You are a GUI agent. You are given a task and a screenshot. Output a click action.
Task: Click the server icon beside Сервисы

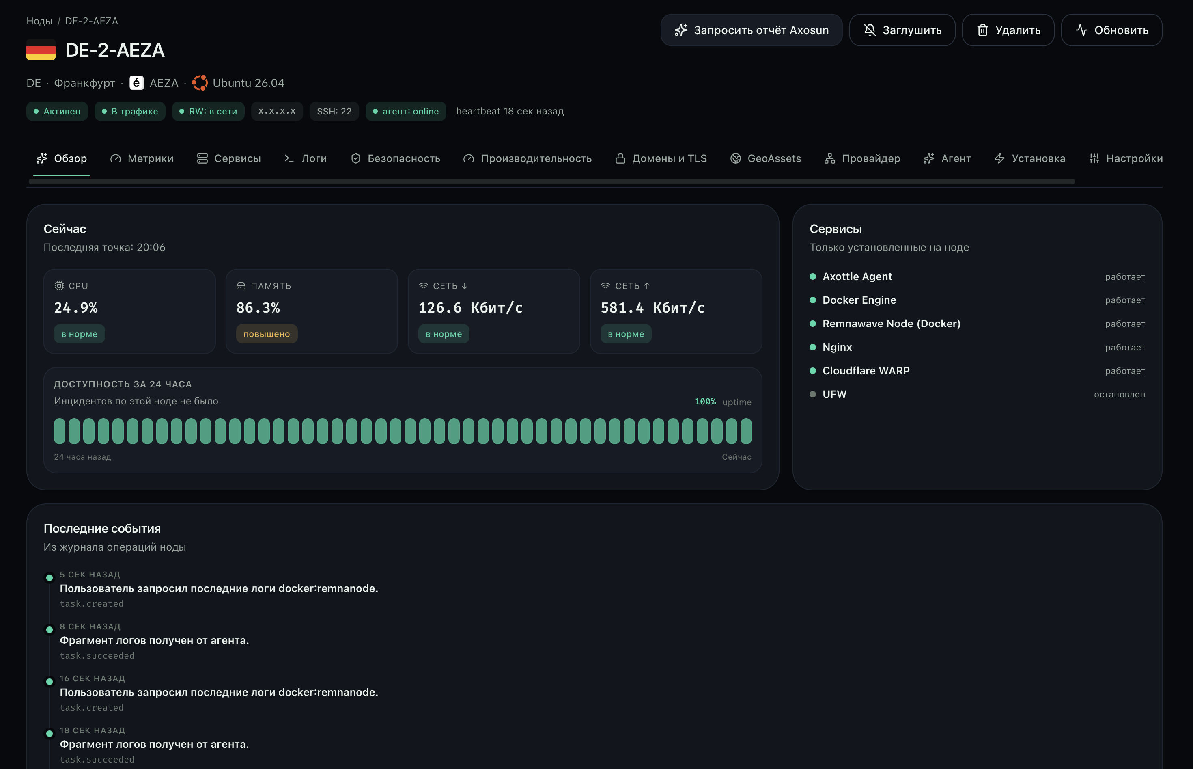tap(202, 158)
